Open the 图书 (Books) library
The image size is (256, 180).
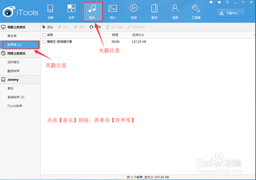coord(154,12)
